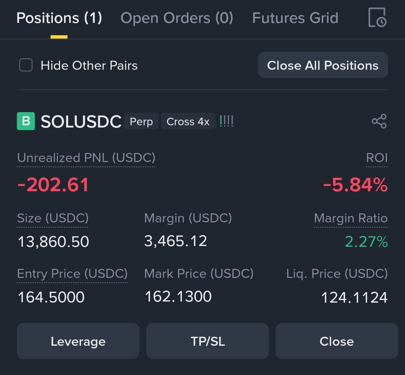The height and width of the screenshot is (375, 405).
Task: Show the Size (USDC) label info
Action: 53,218
